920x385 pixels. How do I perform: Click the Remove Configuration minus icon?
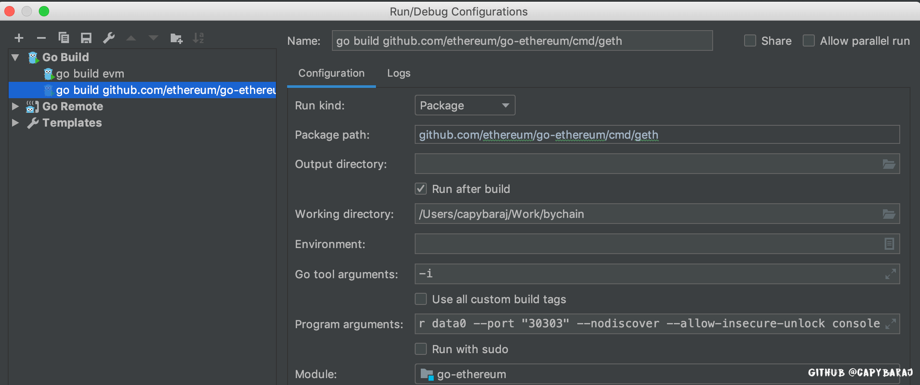coord(41,38)
